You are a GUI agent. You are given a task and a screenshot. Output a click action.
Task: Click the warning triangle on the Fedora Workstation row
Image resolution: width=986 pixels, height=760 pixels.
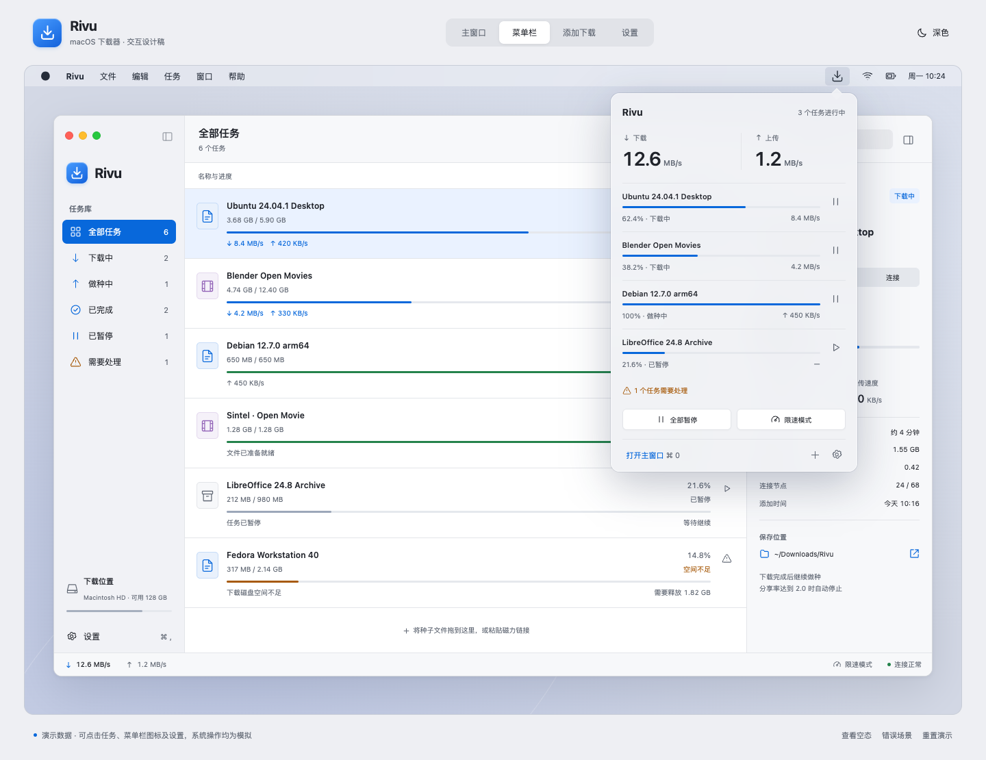tap(727, 559)
